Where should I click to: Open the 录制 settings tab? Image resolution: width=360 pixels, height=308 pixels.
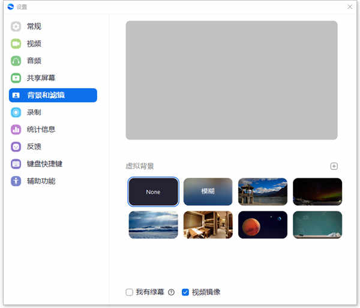[x=53, y=112]
